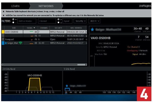The width and height of the screenshot is (153, 103).
Task: Select the minus exclude filter radio button
Action: tap(13, 22)
